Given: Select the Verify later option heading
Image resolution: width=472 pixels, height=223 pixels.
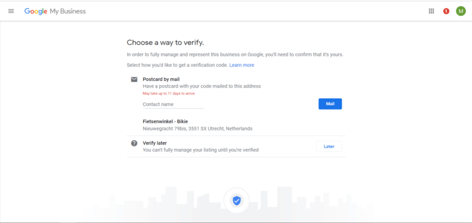Looking at the screenshot, I should 155,143.
